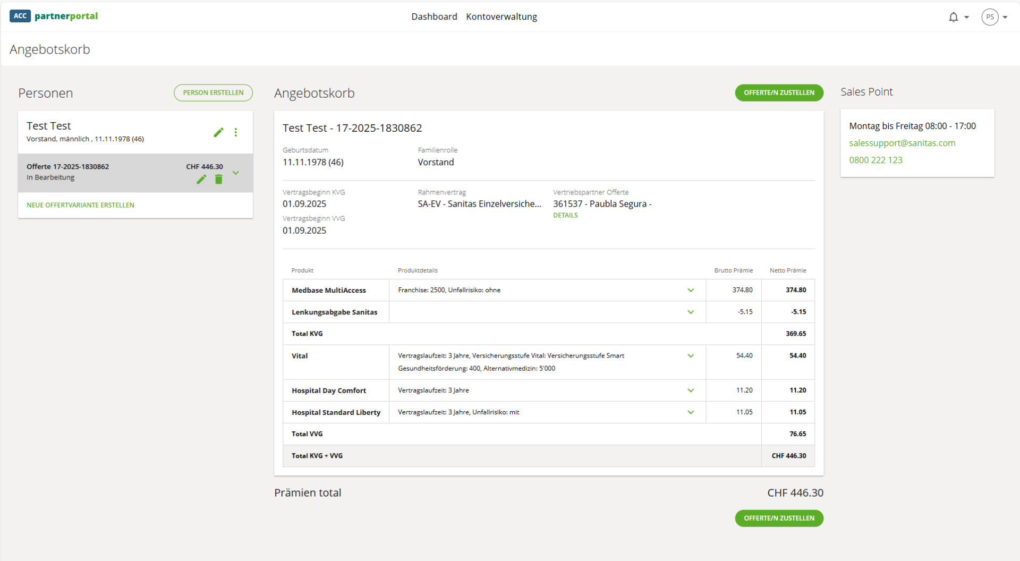Expand Hospital Day Comfort details chevron
Image resolution: width=1020 pixels, height=561 pixels.
tap(691, 390)
